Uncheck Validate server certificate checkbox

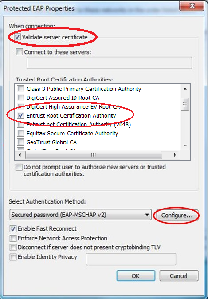click(x=18, y=37)
